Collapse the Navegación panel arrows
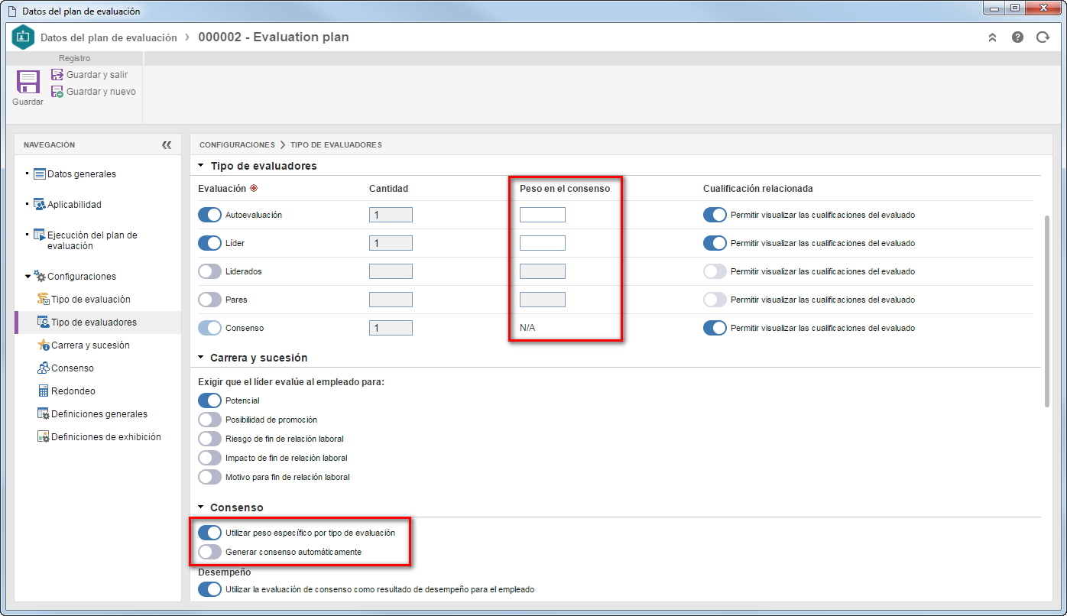This screenshot has width=1067, height=616. pos(167,144)
